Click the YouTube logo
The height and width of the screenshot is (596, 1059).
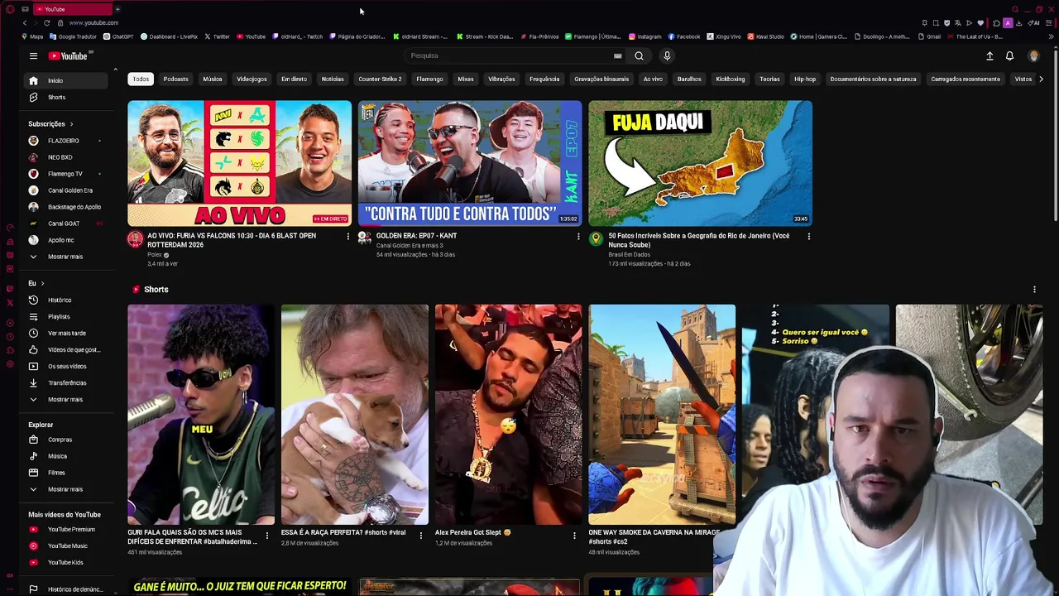(x=68, y=55)
